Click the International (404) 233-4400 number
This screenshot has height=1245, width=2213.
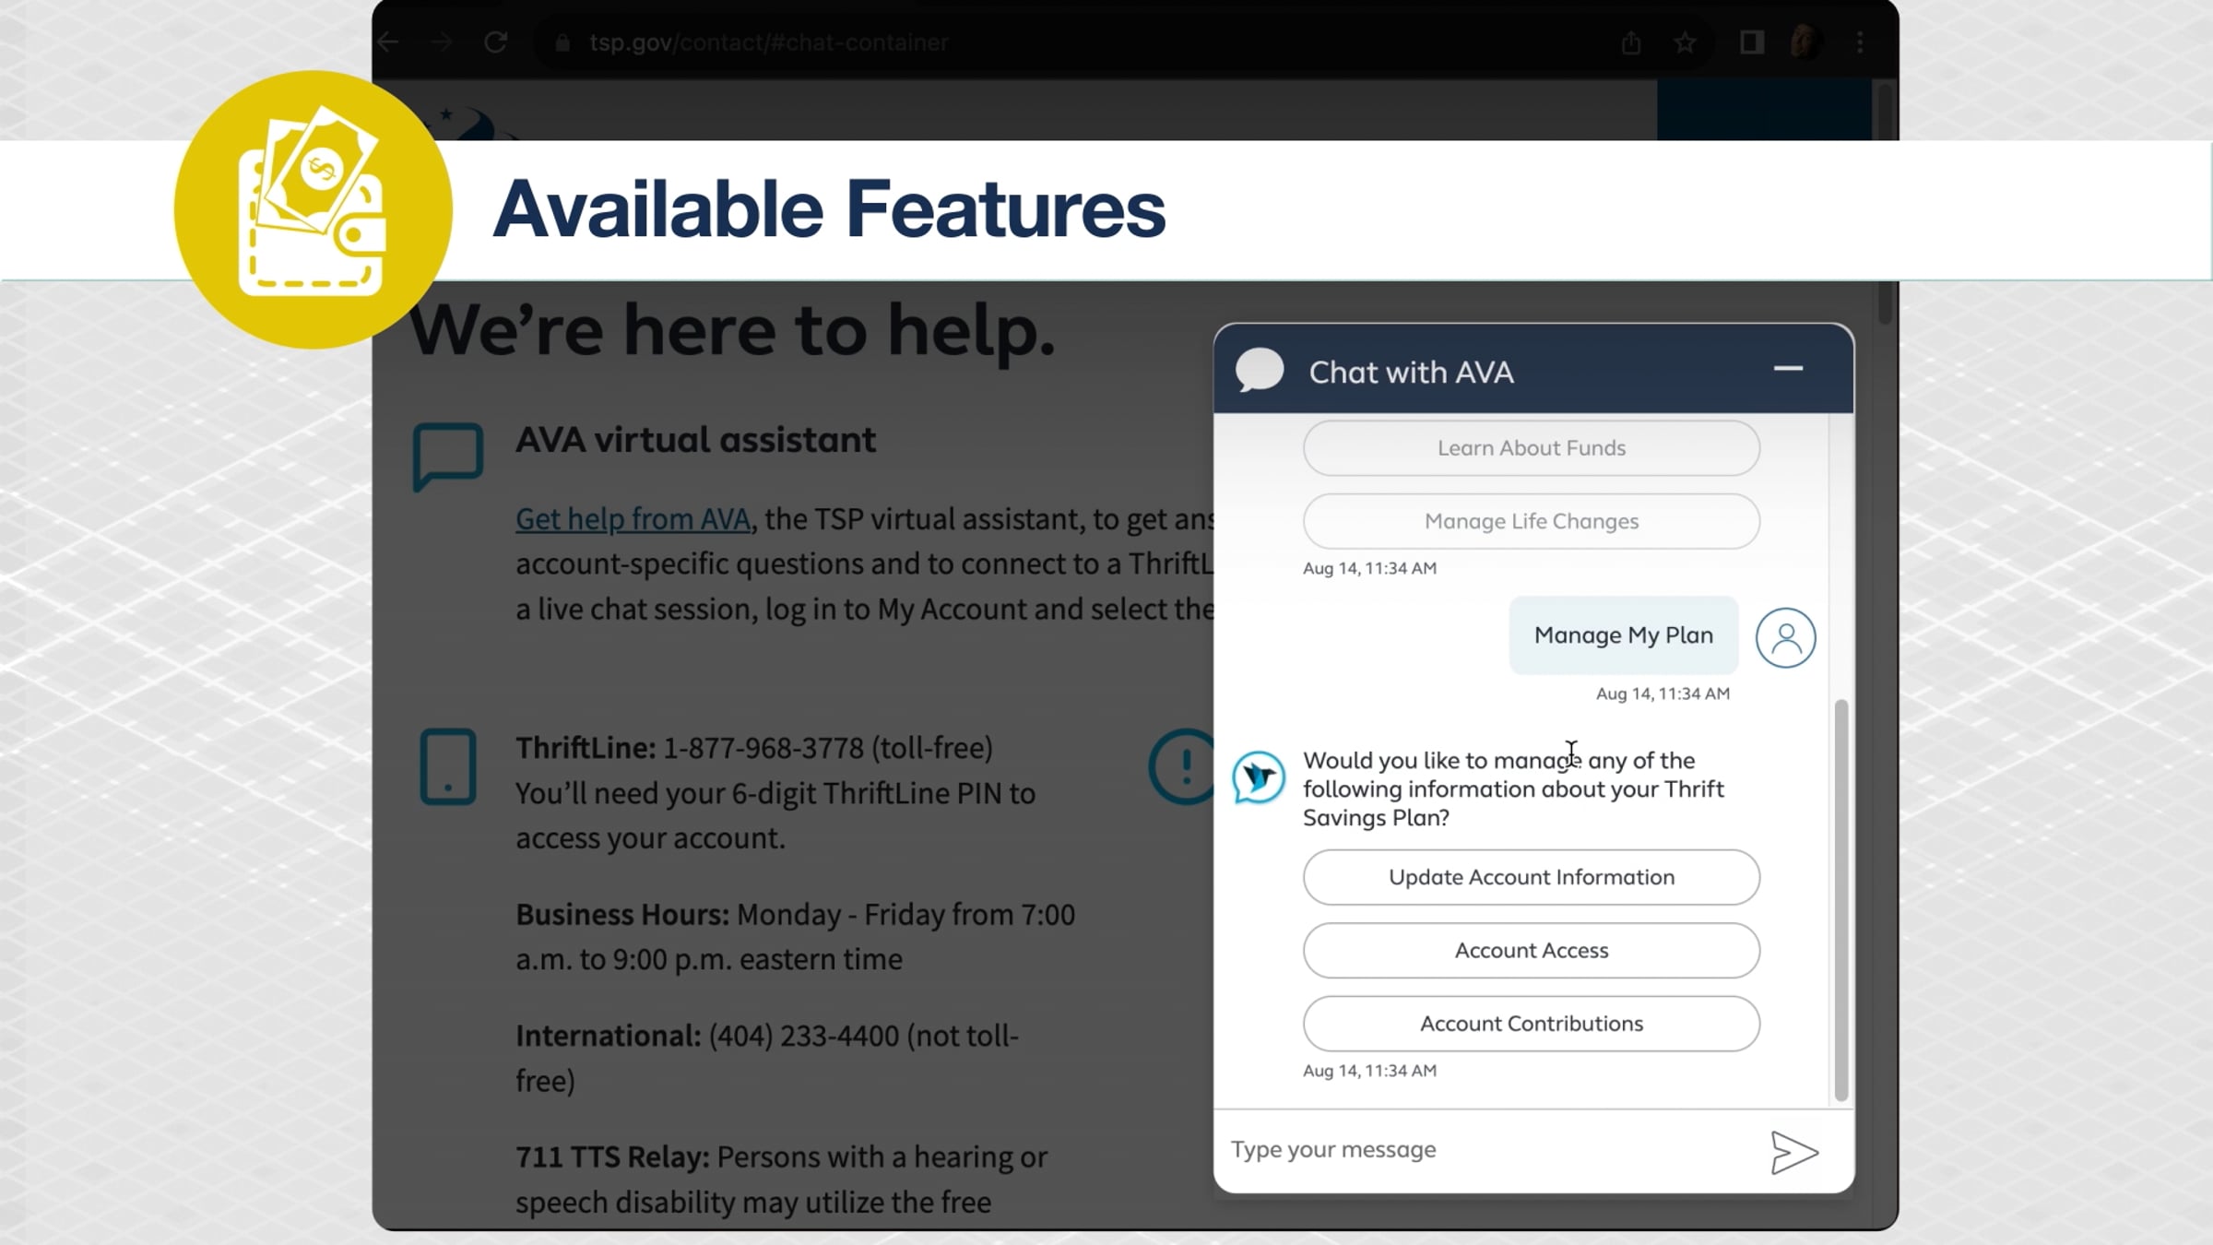click(803, 1037)
